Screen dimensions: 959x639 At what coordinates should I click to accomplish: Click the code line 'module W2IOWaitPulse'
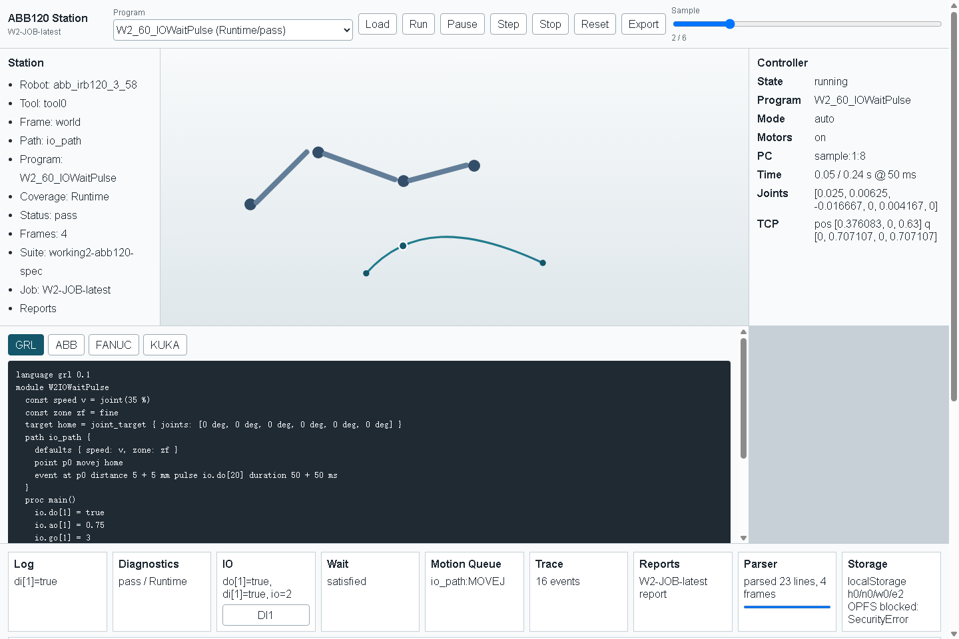[x=63, y=387]
